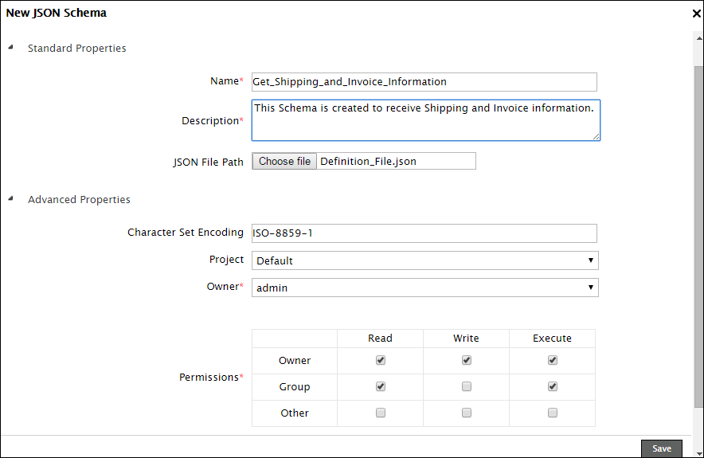
Task: Click the Advanced Properties heading text
Action: pyautogui.click(x=79, y=199)
